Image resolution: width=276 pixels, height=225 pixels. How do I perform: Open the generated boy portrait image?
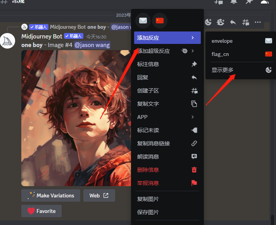(x=74, y=117)
